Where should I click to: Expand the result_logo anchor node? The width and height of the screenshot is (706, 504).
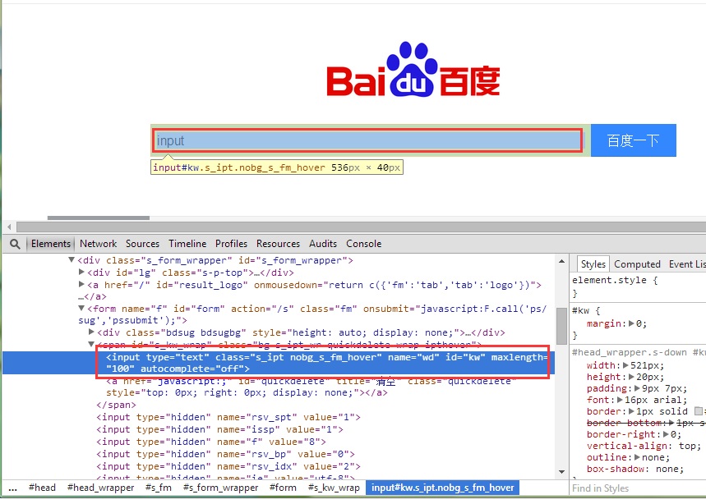point(81,284)
